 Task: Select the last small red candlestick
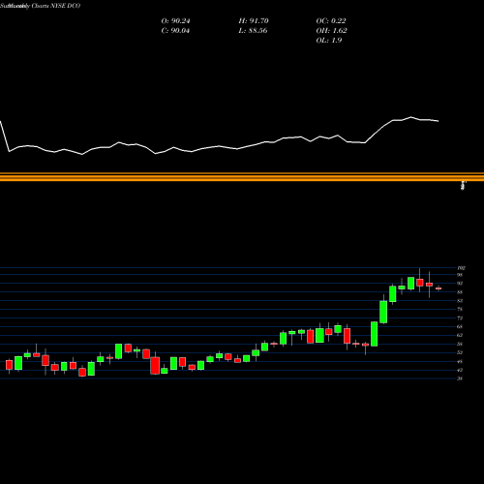(439, 288)
